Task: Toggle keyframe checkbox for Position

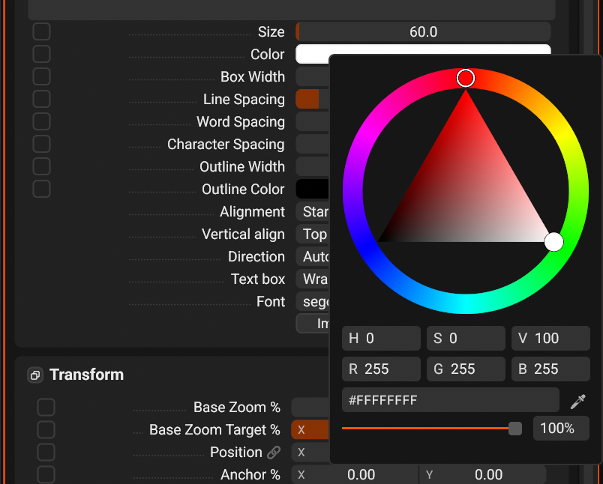Action: click(46, 452)
